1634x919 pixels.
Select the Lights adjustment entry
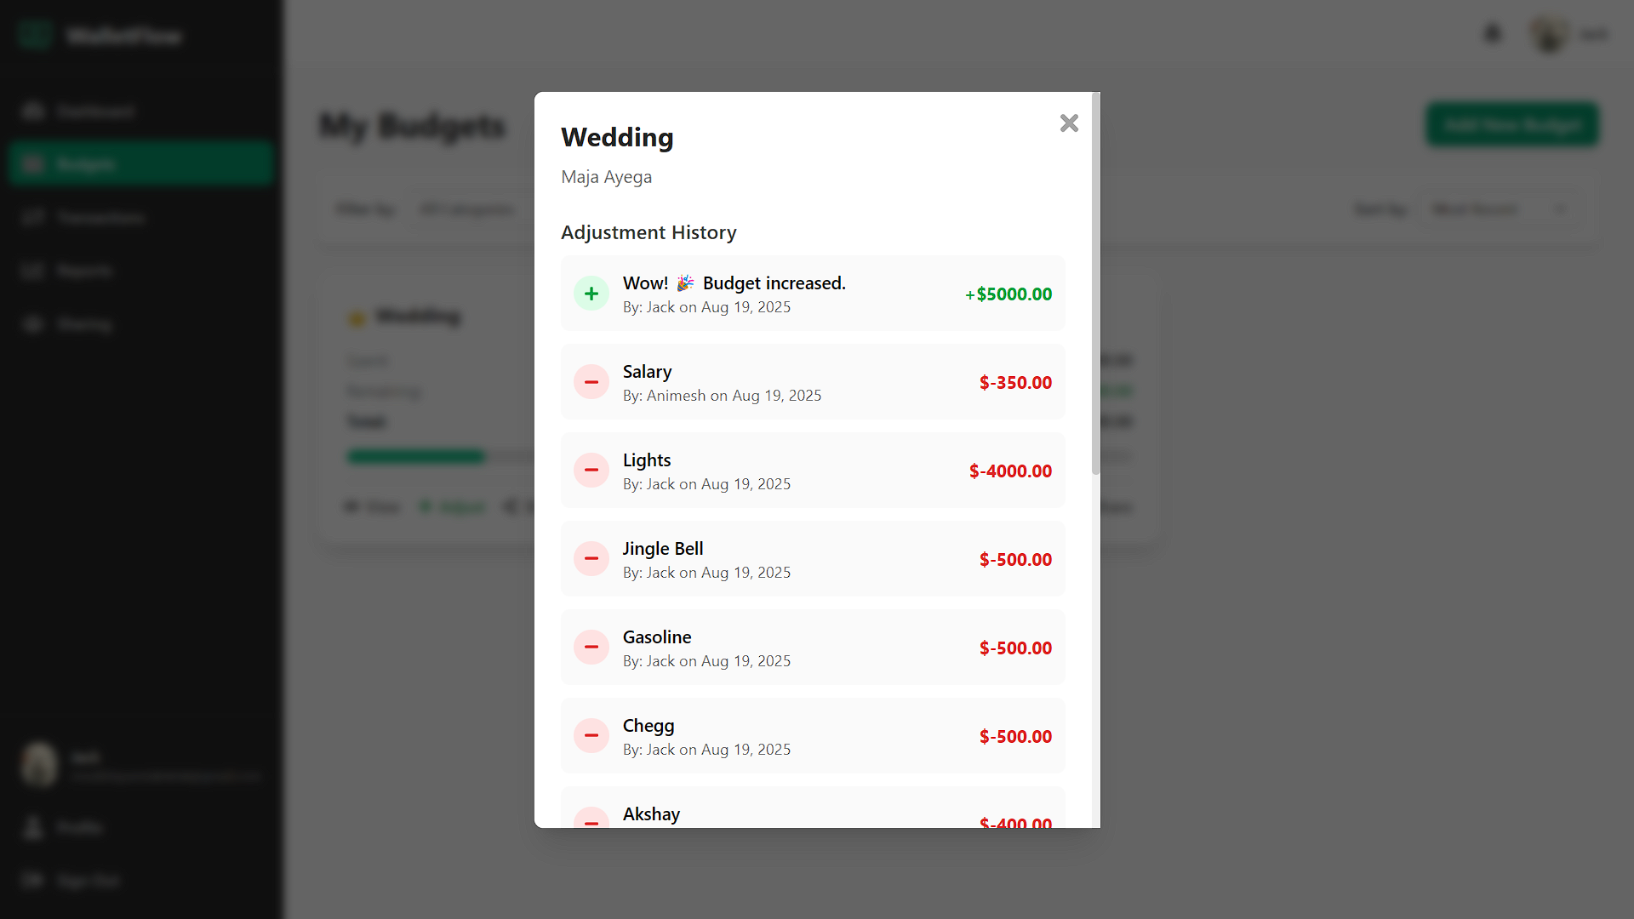pos(813,471)
